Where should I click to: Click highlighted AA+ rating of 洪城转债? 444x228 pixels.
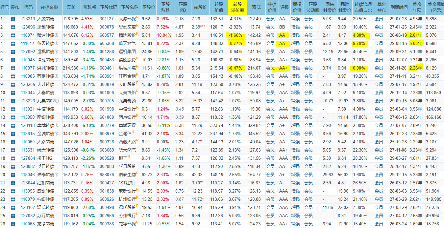pyautogui.click(x=283, y=68)
